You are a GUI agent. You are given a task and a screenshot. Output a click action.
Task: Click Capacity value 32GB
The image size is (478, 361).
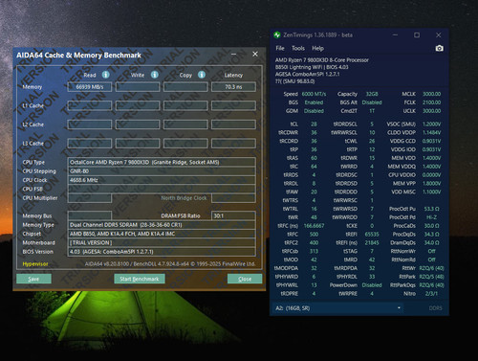[372, 94]
